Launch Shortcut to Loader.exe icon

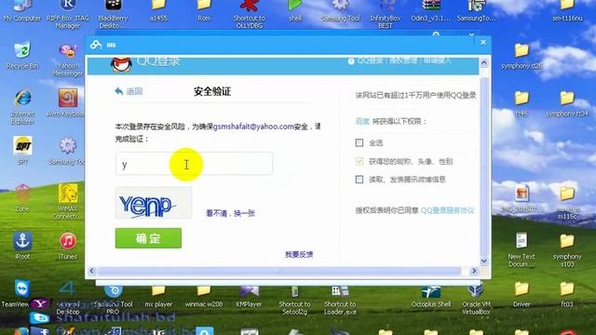pyautogui.click(x=340, y=300)
